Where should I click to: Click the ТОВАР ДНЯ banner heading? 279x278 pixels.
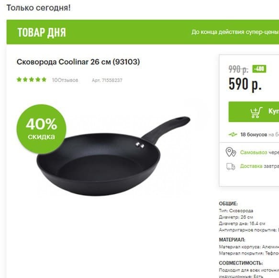pyautogui.click(x=42, y=32)
